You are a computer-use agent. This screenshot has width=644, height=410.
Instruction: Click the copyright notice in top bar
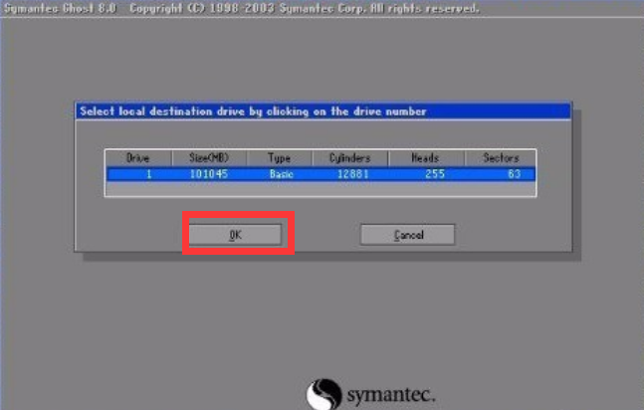pyautogui.click(x=299, y=8)
